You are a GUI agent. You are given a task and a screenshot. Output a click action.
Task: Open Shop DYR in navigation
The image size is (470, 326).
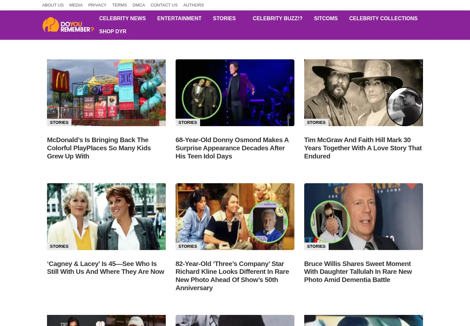tap(113, 32)
